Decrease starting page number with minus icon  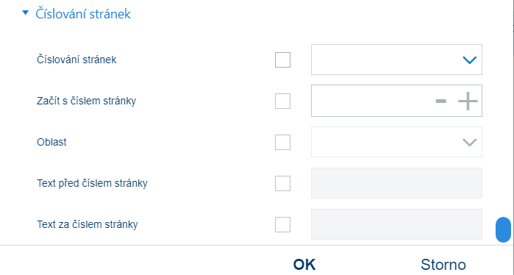(x=440, y=101)
